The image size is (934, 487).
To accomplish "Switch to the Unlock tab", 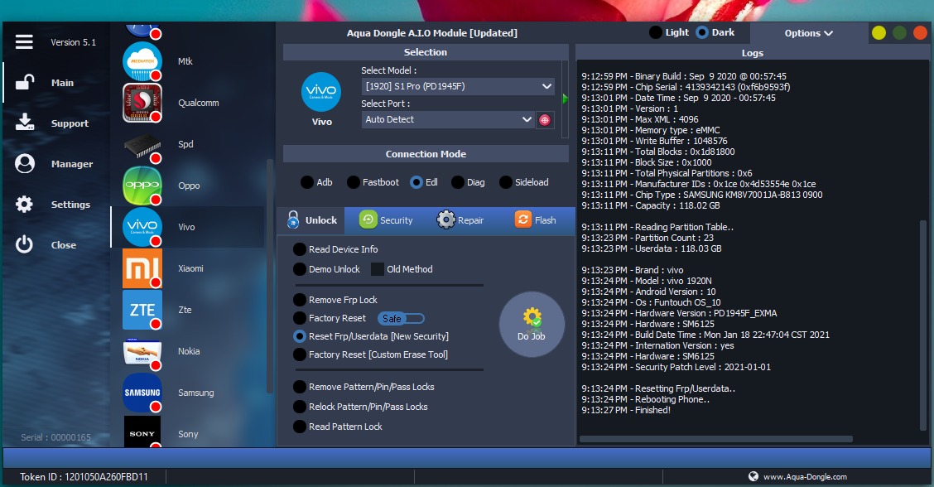I will 311,220.
